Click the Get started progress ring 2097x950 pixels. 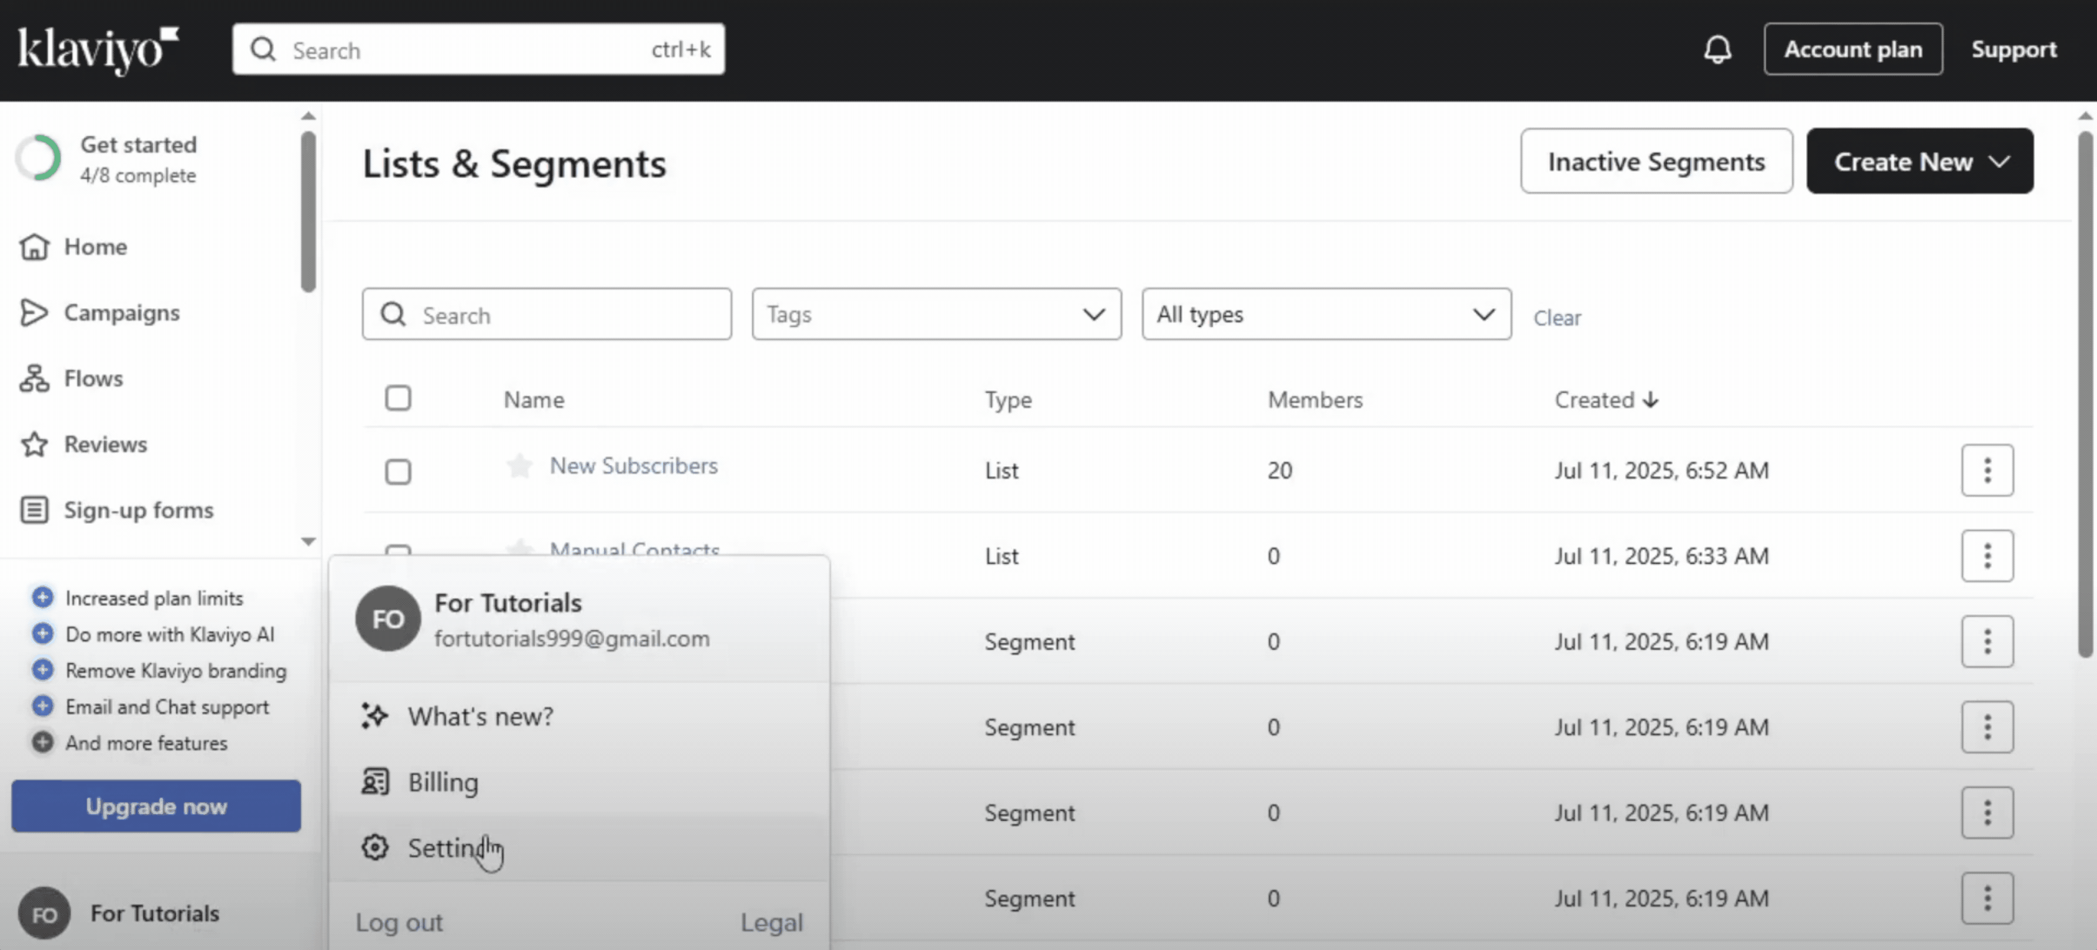click(38, 159)
